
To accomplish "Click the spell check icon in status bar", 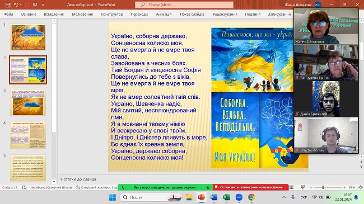I will click(x=25, y=187).
